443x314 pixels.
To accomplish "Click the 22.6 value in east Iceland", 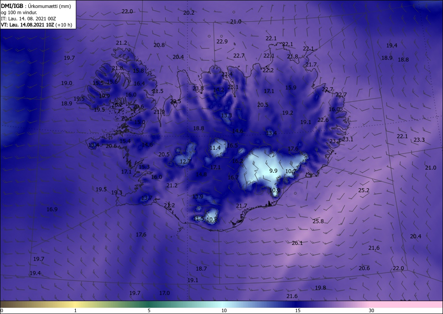I will point(323,120).
